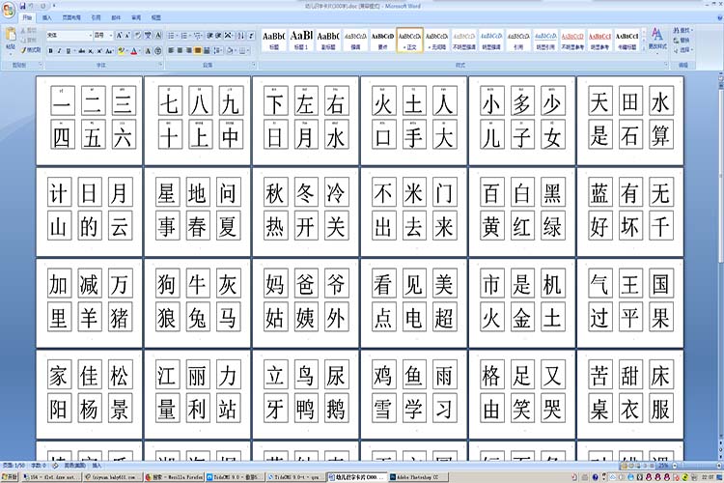This screenshot has height=483, width=724.
Task: Open Find in editing group
Action: 682,30
